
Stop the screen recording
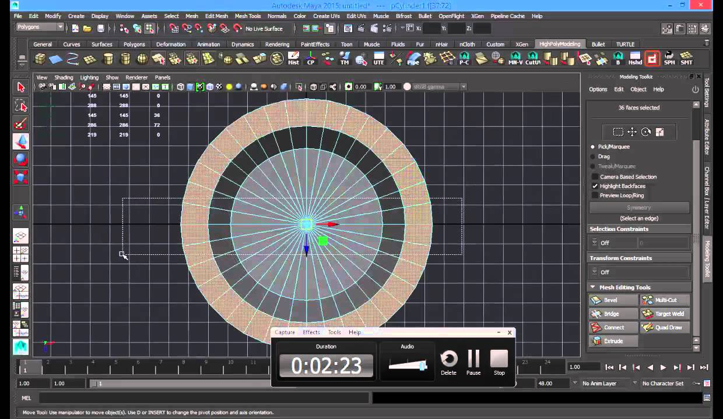499,362
